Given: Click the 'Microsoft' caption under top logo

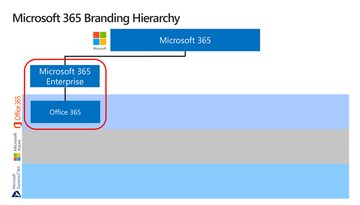Looking at the screenshot, I should tap(100, 48).
